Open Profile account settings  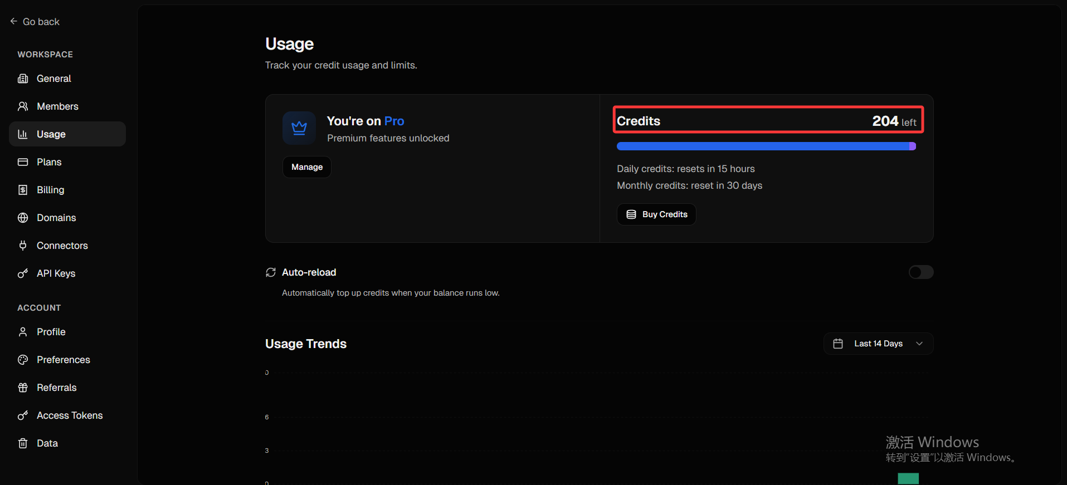pyautogui.click(x=67, y=332)
